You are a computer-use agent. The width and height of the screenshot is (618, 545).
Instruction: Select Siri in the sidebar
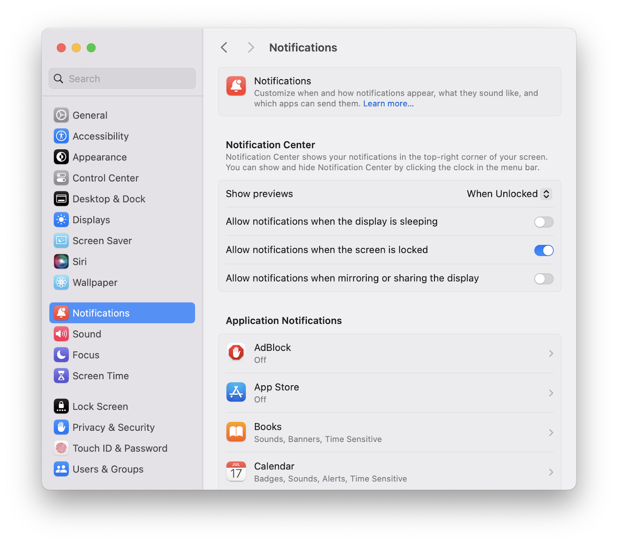click(x=122, y=261)
